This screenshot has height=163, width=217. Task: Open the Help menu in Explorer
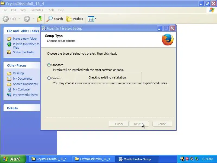61,10
